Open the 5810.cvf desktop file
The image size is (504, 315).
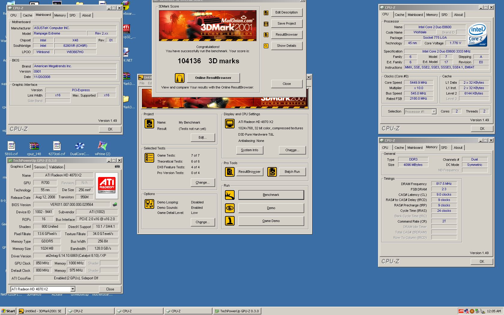pyautogui.click(x=11, y=148)
